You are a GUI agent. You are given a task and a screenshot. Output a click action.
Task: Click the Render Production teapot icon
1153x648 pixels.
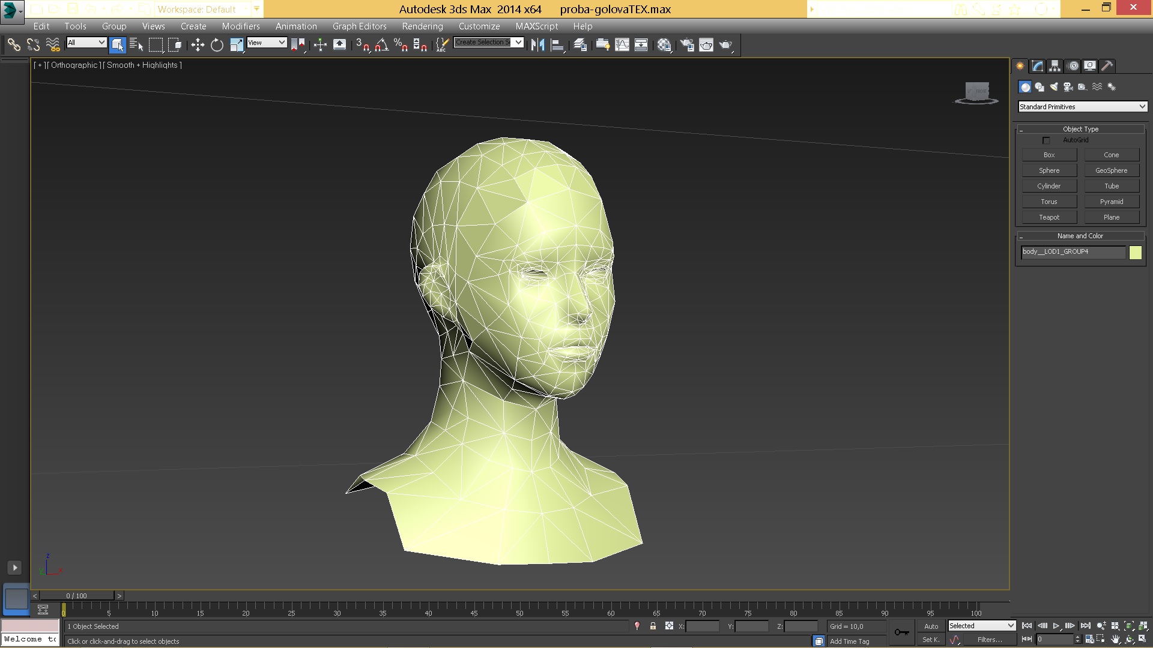pyautogui.click(x=725, y=45)
